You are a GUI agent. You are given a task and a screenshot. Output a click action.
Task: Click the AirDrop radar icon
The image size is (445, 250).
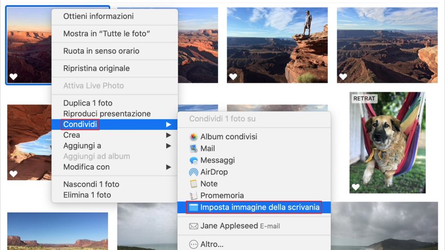194,172
